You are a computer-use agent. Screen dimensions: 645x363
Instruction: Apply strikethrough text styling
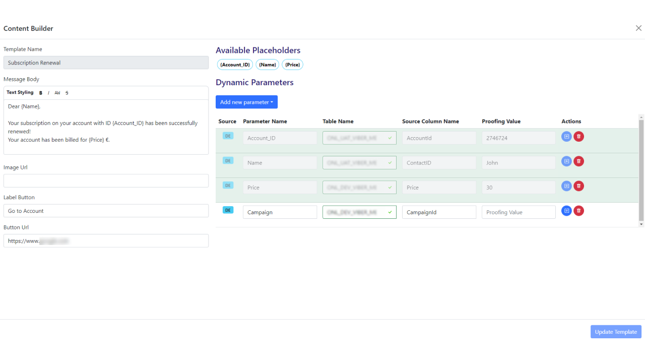pyautogui.click(x=67, y=93)
